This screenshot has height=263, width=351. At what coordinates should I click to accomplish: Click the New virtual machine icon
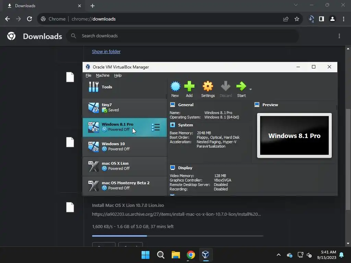(175, 87)
